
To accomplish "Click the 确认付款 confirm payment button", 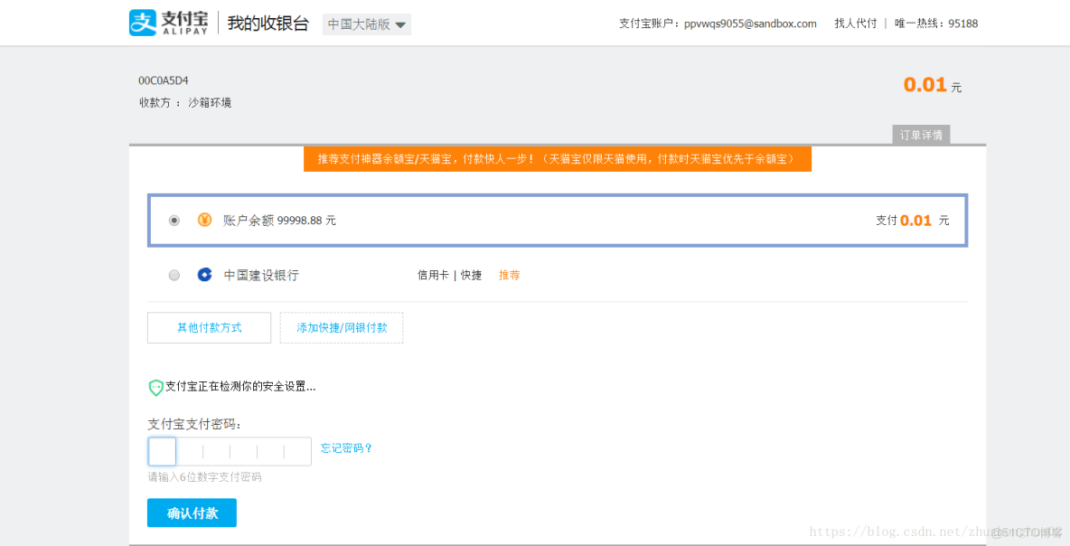I will (x=192, y=513).
